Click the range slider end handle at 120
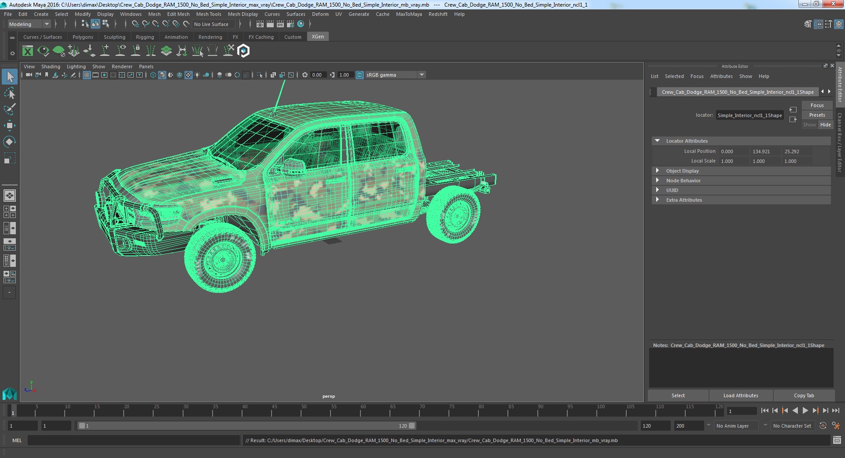845x458 pixels. (x=412, y=426)
